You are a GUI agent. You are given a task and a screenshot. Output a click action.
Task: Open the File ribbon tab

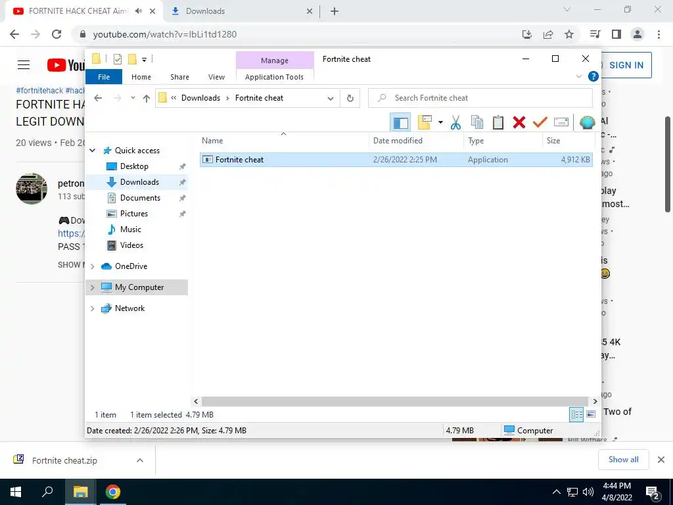tap(104, 77)
